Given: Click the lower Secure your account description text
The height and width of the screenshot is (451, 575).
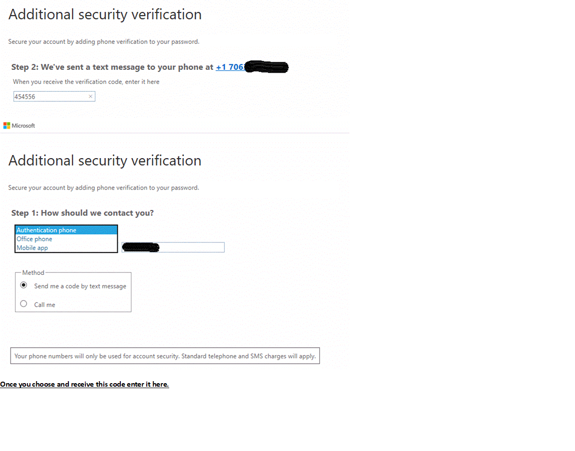Looking at the screenshot, I should click(x=104, y=188).
